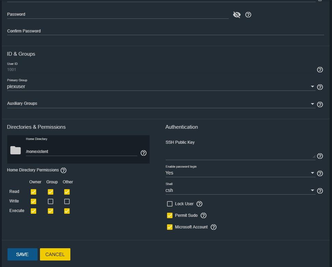The height and width of the screenshot is (267, 332).
Task: Uncheck Permit Sudo
Action: click(x=170, y=215)
